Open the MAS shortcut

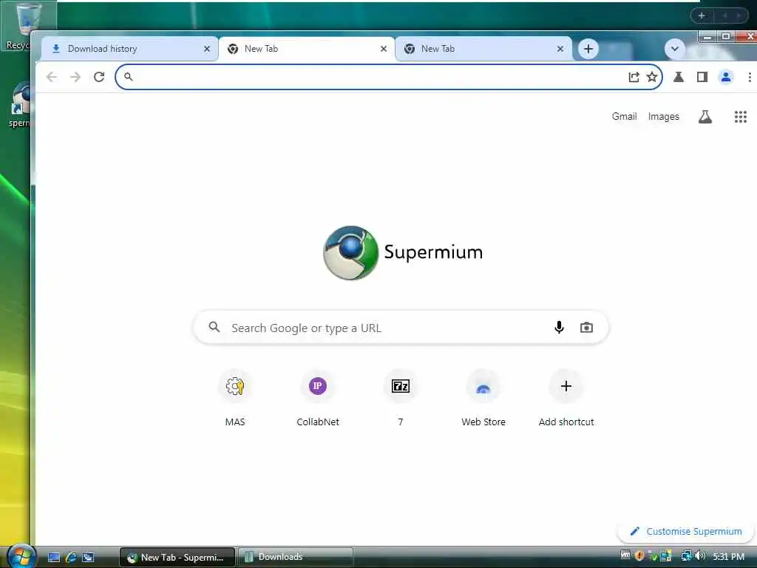[x=235, y=399]
